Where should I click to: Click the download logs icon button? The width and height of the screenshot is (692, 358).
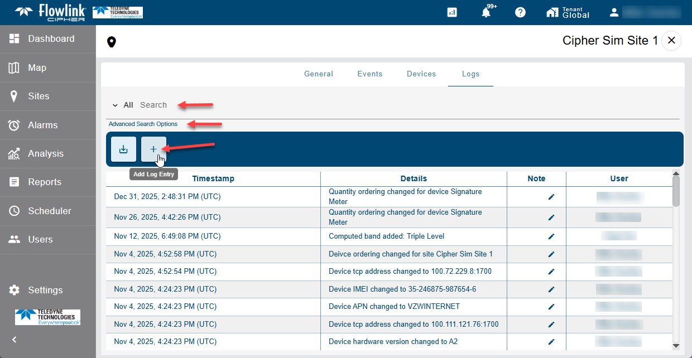pos(123,149)
